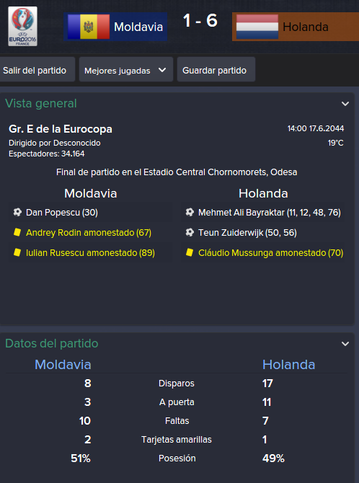Click the goal ball icon beside Mehmet Ali Bayraktar

click(190, 212)
